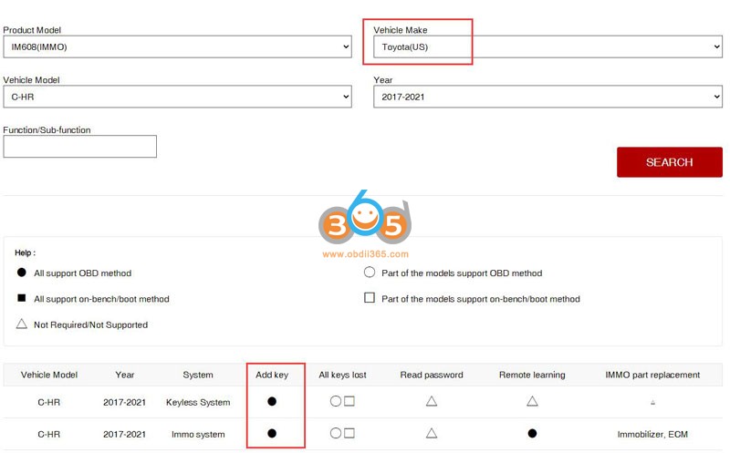The height and width of the screenshot is (453, 730).
Task: Click the Year column header in table
Action: point(125,375)
